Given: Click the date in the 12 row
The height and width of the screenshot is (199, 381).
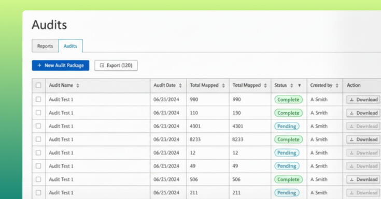Looking at the screenshot, I should [x=166, y=153].
